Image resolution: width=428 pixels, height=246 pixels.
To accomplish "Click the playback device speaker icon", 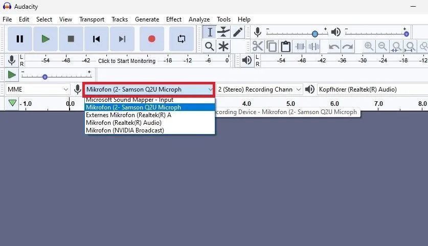I will coord(310,90).
